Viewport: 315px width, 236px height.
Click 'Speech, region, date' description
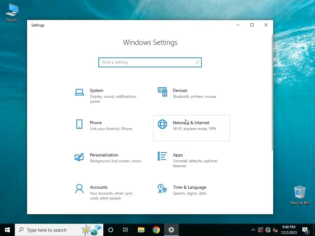189,193
